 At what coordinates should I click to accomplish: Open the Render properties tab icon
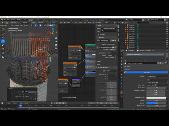click(x=121, y=58)
